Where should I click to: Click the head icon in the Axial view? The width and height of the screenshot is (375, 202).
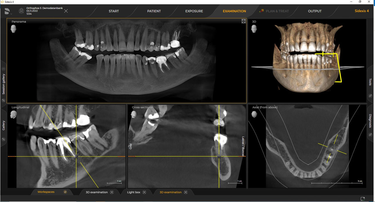pos(254,114)
